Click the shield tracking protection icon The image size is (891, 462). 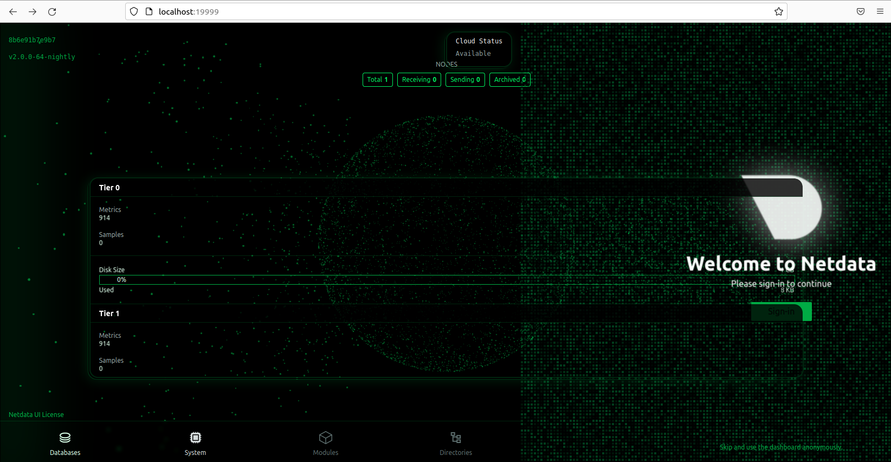tap(134, 11)
